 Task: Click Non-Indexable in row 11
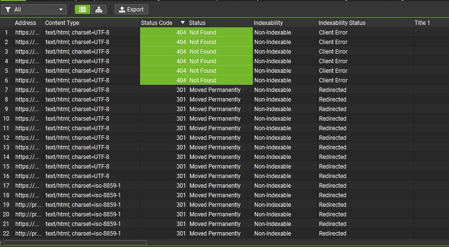pos(272,128)
